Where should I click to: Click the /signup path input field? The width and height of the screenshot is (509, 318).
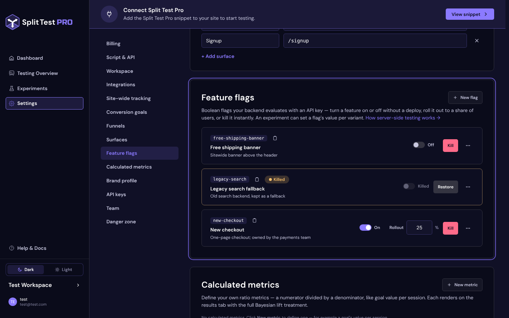pyautogui.click(x=375, y=41)
